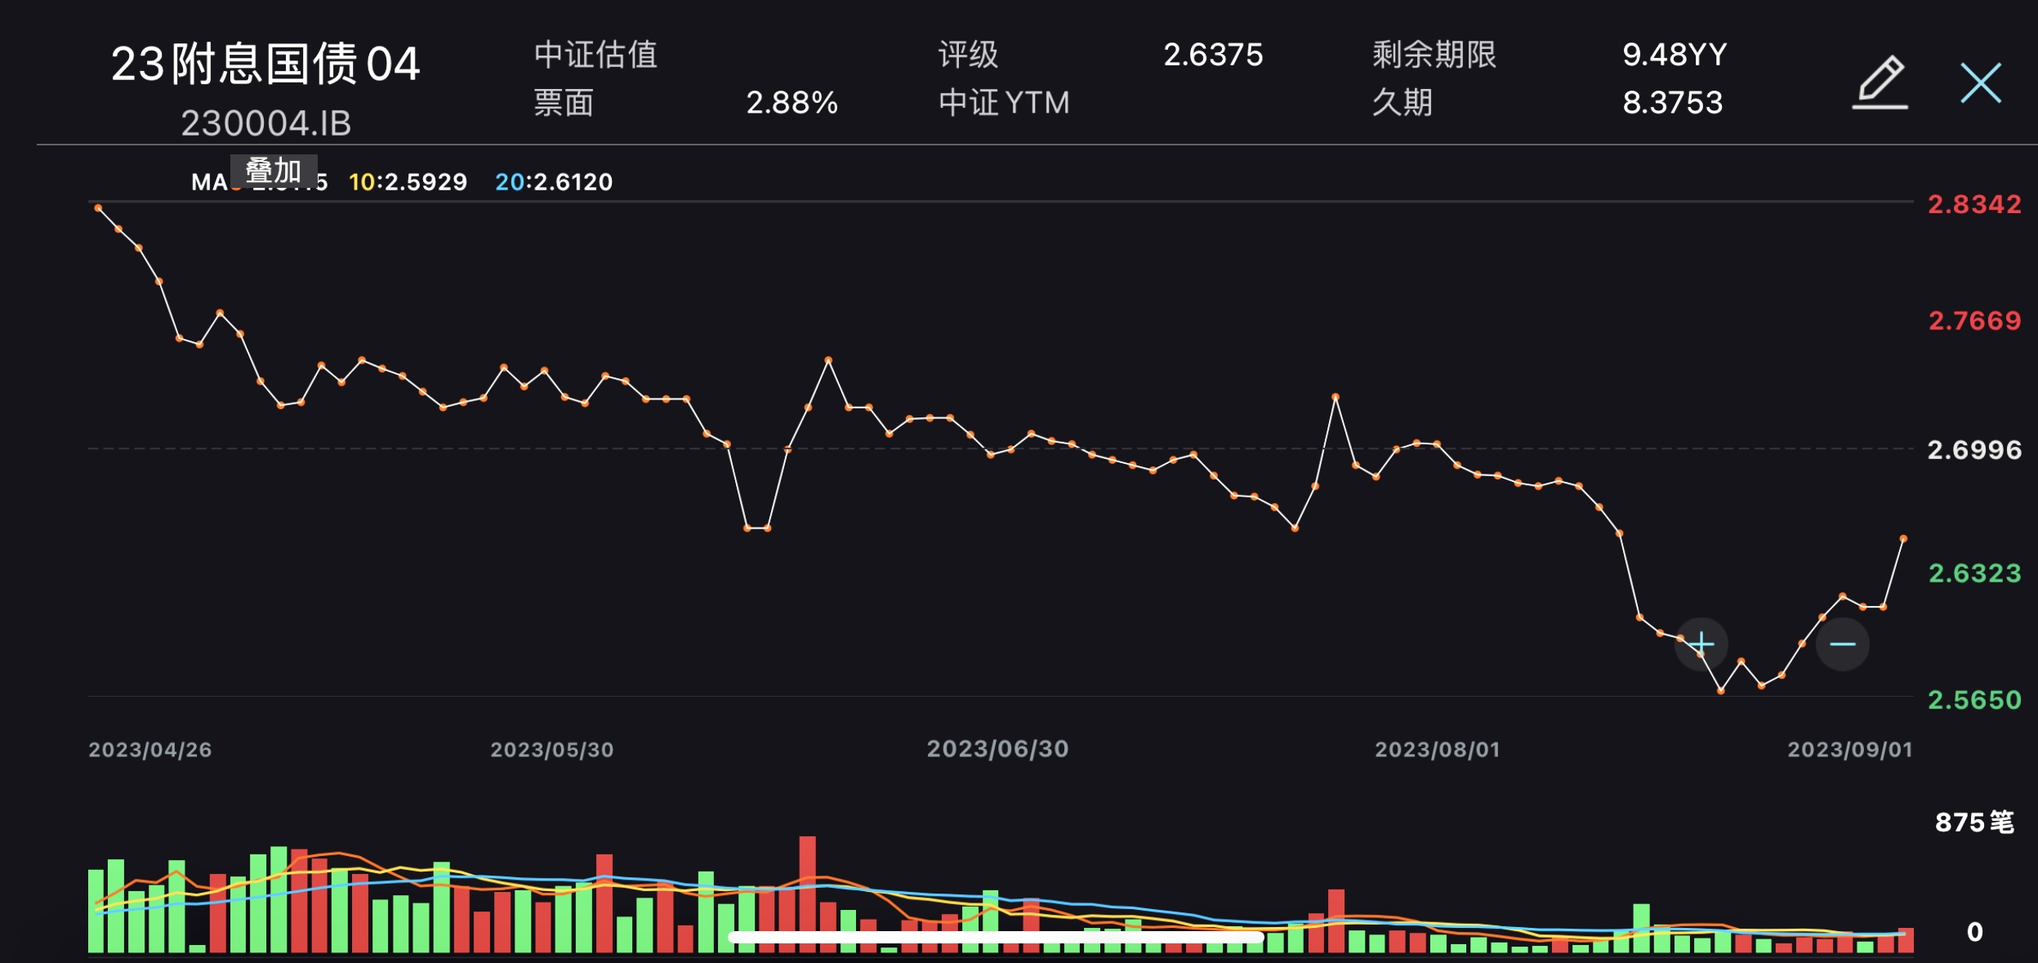The height and width of the screenshot is (963, 2038).
Task: Click the pencil edit icon in top right
Action: click(1880, 82)
